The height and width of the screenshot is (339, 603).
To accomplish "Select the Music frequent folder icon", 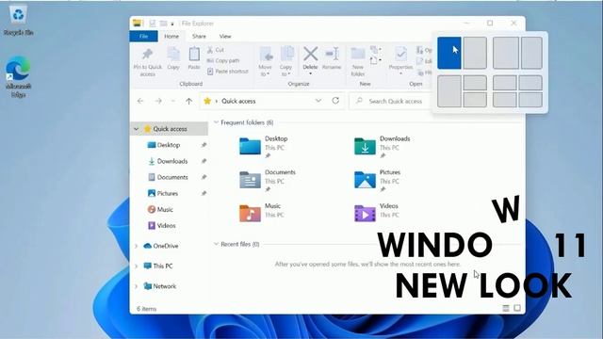I will 250,214.
